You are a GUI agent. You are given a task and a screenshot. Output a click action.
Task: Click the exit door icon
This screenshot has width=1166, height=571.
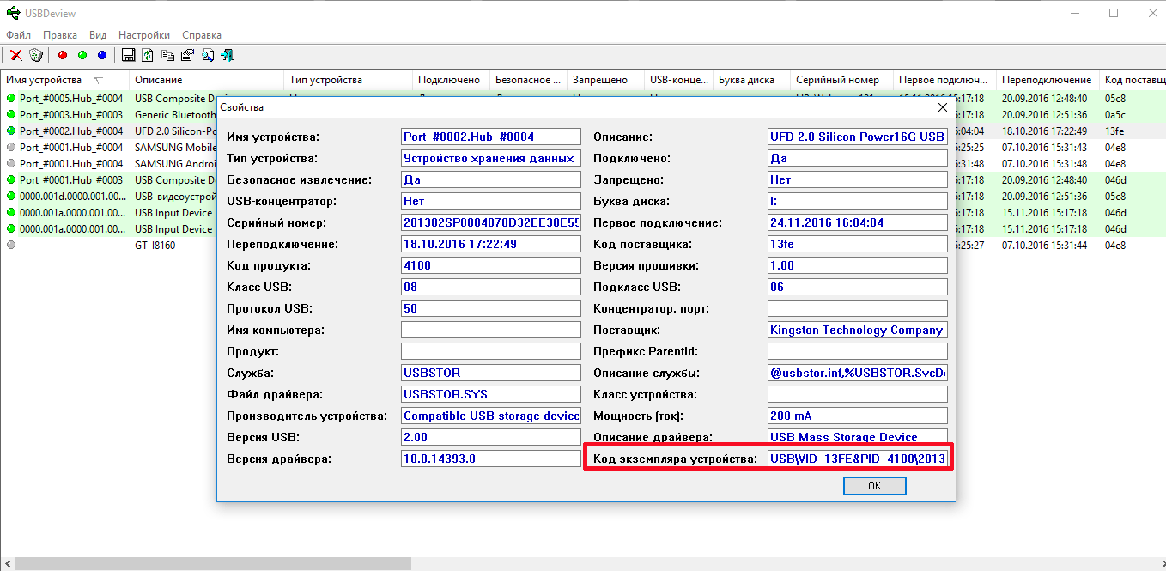[228, 56]
